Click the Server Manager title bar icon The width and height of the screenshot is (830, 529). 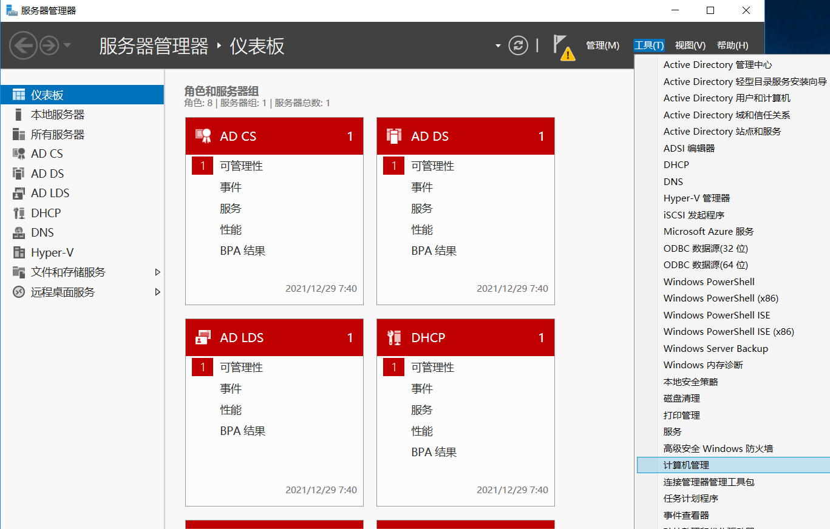pos(12,10)
